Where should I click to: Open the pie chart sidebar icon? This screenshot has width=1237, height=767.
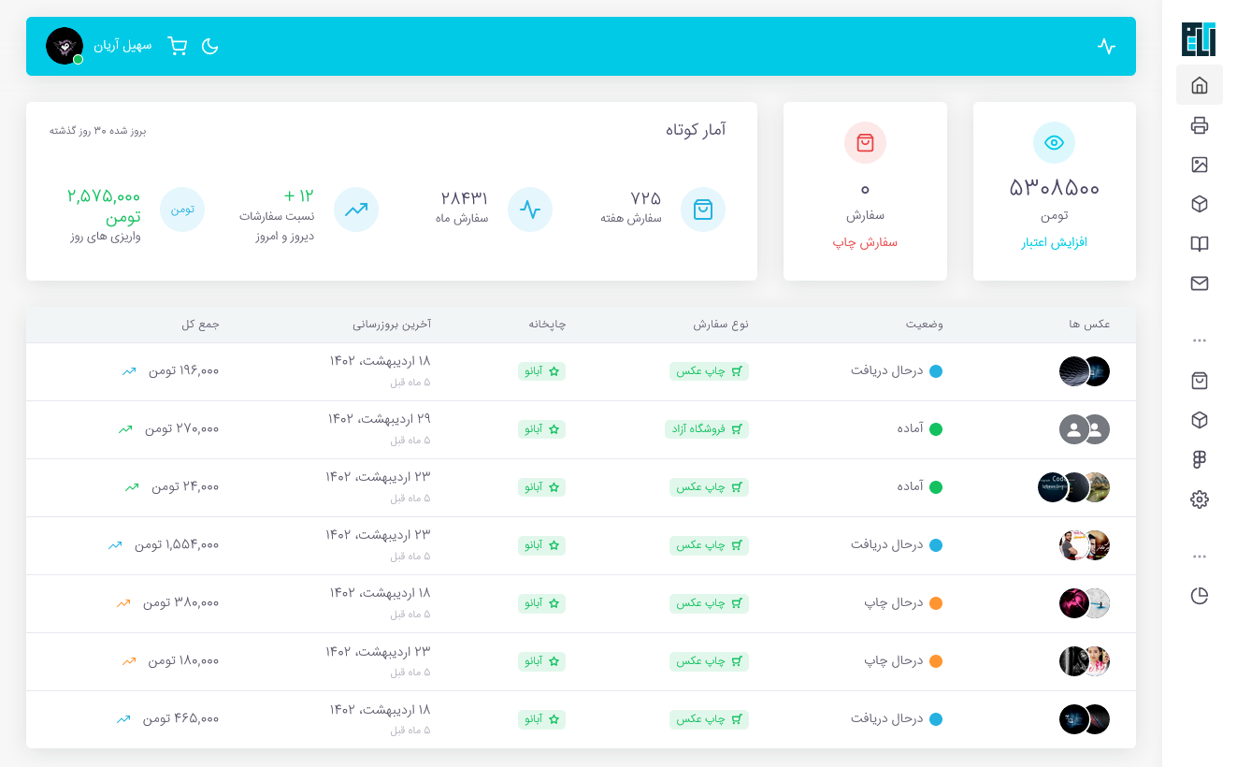(x=1200, y=596)
